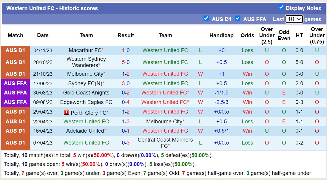Click the AUS D1 label on the Macarthur row
The height and width of the screenshot is (180, 327).
(x=15, y=50)
